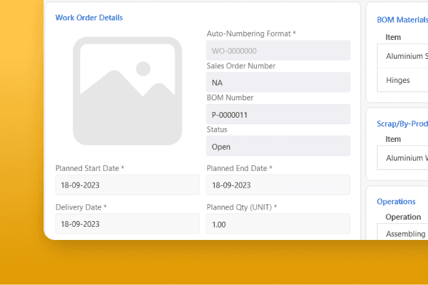
Task: Open the Status field showing Open
Action: point(278,146)
